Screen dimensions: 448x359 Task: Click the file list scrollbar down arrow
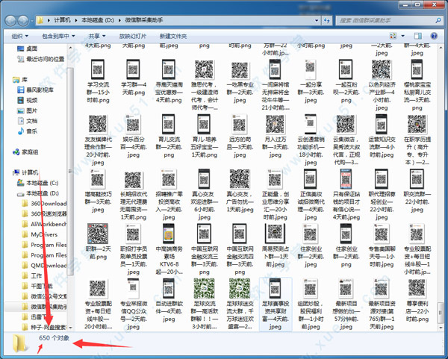pyautogui.click(x=441, y=328)
